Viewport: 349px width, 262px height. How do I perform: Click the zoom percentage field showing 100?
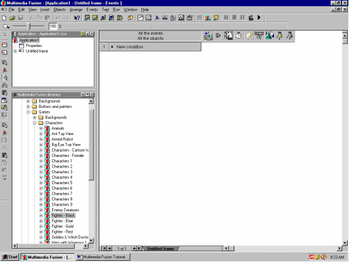coord(53,26)
